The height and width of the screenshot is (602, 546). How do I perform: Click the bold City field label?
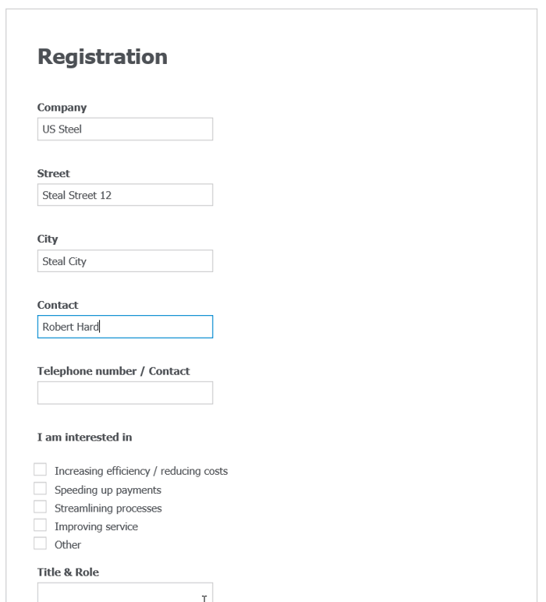tap(48, 239)
